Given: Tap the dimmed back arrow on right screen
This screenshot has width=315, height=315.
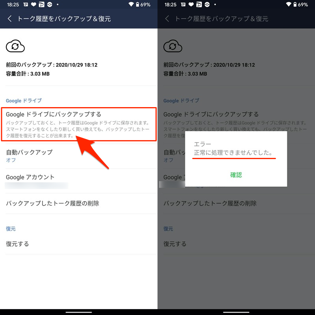Looking at the screenshot, I should [x=167, y=19].
